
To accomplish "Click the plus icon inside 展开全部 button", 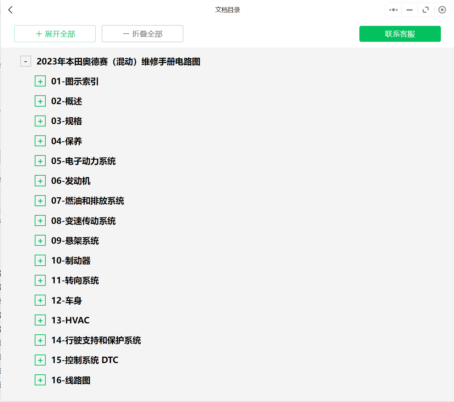I will tap(38, 34).
